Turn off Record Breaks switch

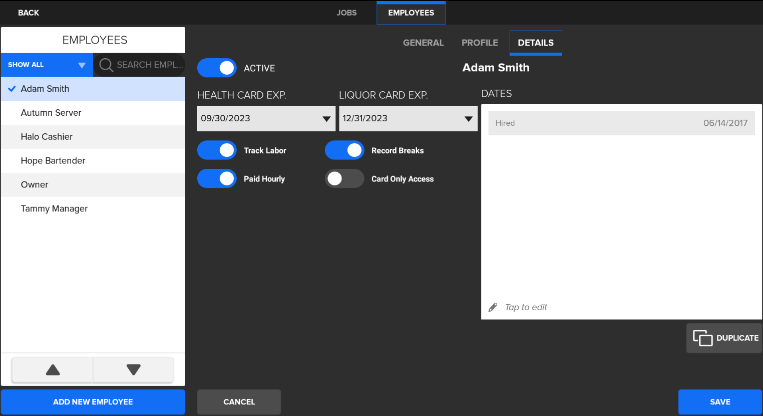coord(344,150)
